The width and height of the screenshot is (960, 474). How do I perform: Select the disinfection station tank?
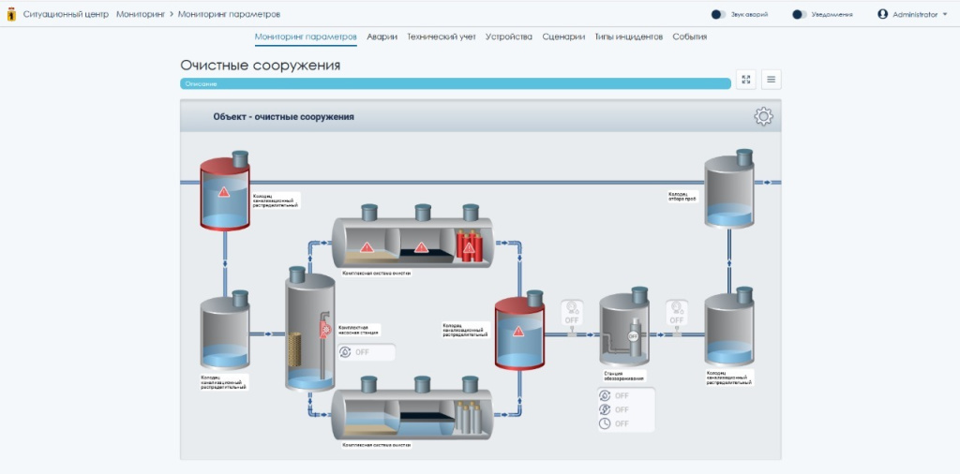623,327
